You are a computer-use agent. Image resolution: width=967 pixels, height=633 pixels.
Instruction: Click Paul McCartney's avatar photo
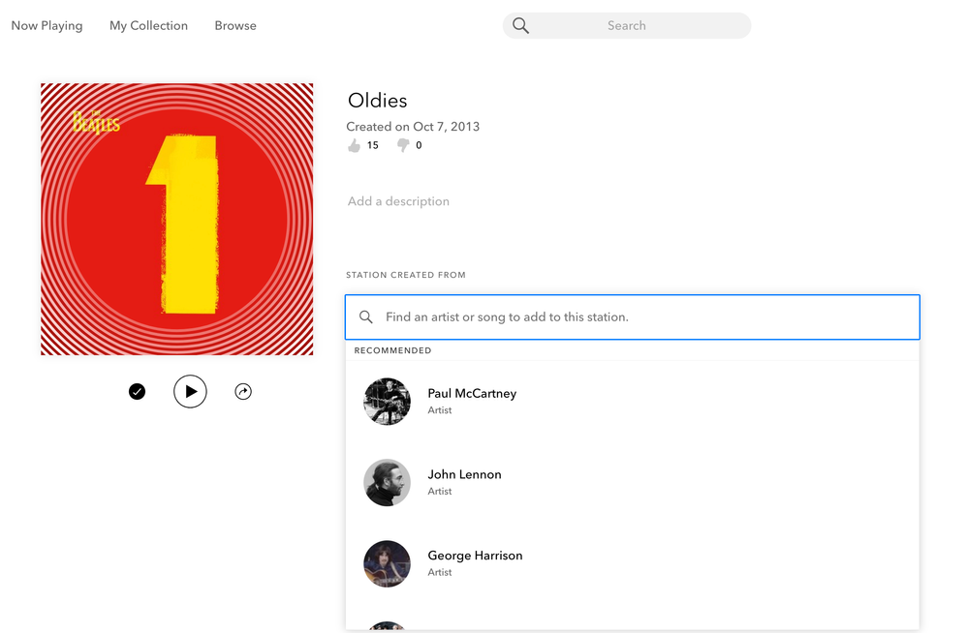pos(387,402)
